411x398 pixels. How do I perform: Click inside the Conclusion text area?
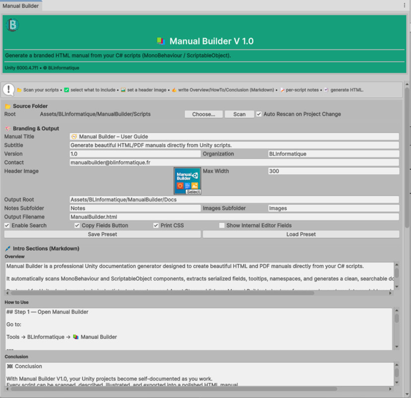click(200, 374)
